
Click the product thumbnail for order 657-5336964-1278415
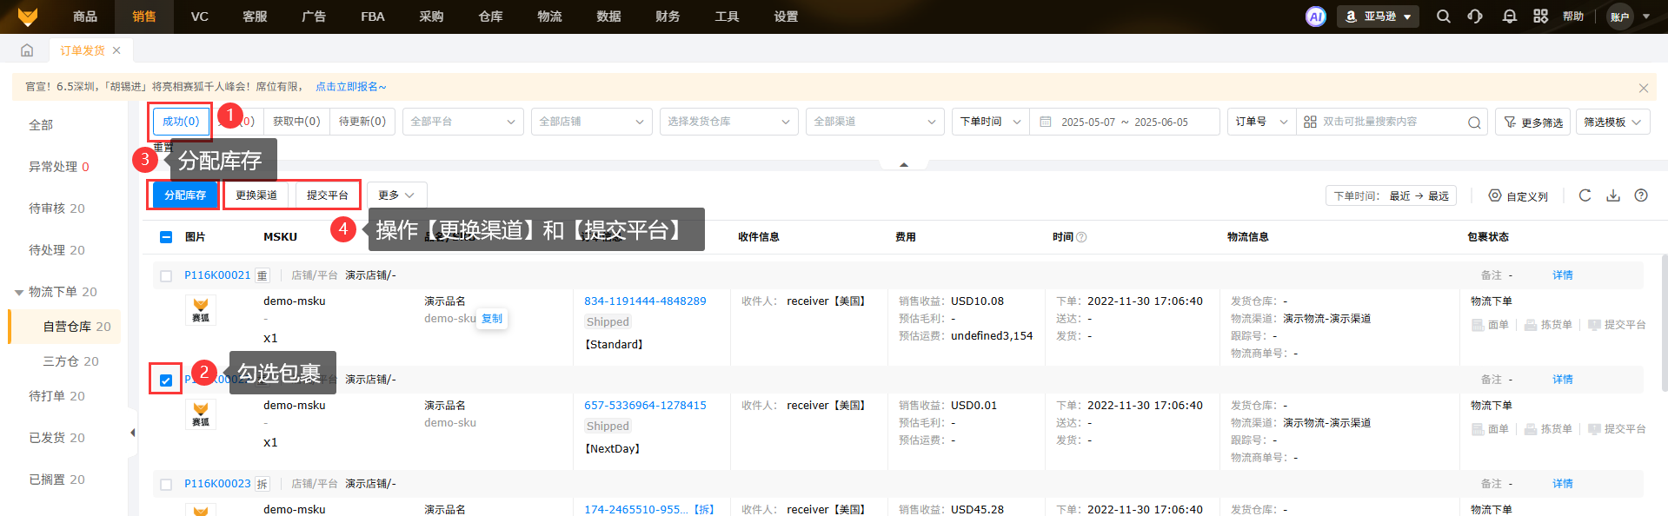201,414
